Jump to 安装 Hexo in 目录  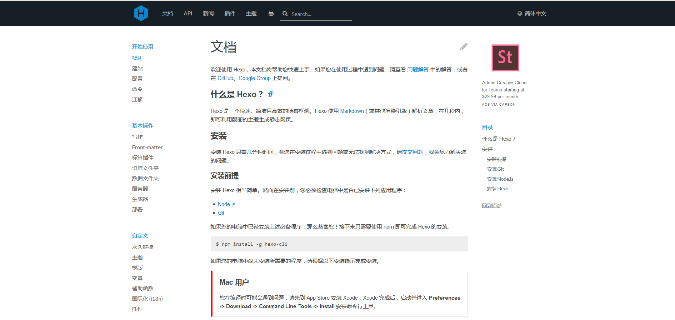click(497, 189)
